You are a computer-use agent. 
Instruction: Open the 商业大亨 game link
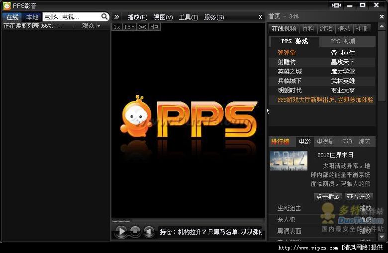pyautogui.click(x=343, y=90)
